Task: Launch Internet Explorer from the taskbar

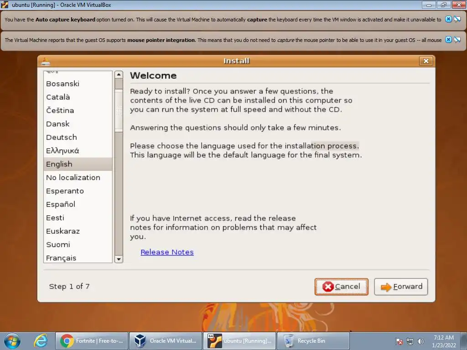Action: (41, 341)
